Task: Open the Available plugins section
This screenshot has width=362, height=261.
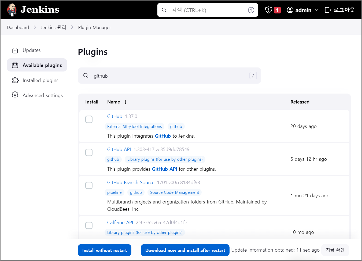Action: pyautogui.click(x=37, y=65)
